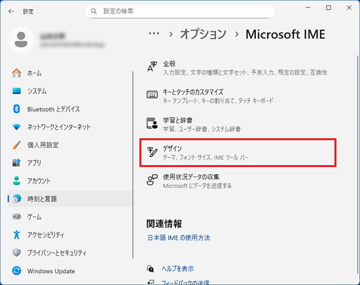Open ヘルプを表示 link

(x=177, y=269)
